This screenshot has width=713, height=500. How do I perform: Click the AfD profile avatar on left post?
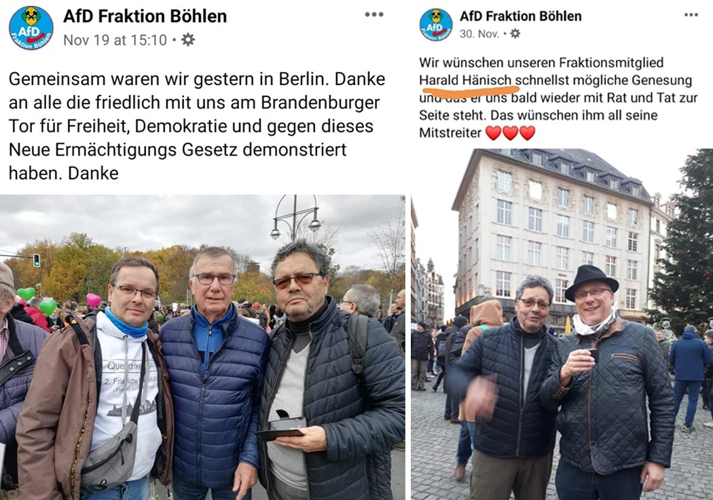tap(31, 28)
